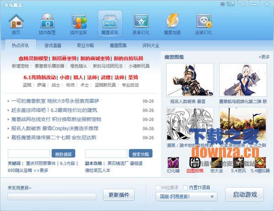Click the 搜数据库 search button
The image size is (274, 211).
(x=63, y=154)
